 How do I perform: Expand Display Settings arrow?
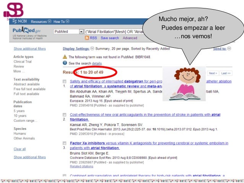pyautogui.click(x=92, y=49)
